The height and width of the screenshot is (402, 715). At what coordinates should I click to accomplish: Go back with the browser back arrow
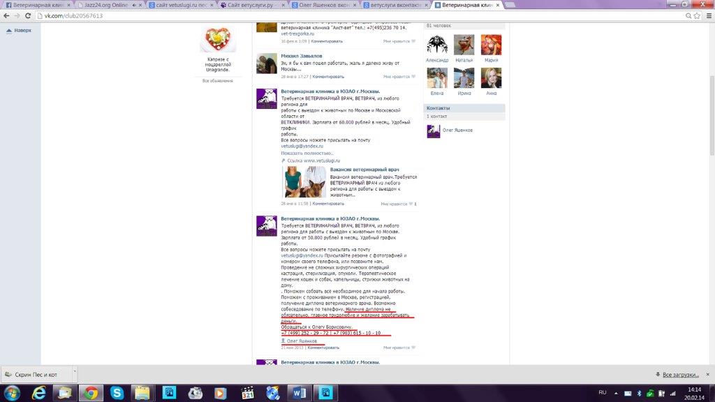[6, 15]
